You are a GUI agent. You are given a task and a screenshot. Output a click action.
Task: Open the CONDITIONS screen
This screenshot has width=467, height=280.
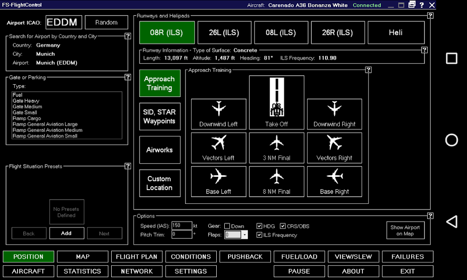(191, 256)
